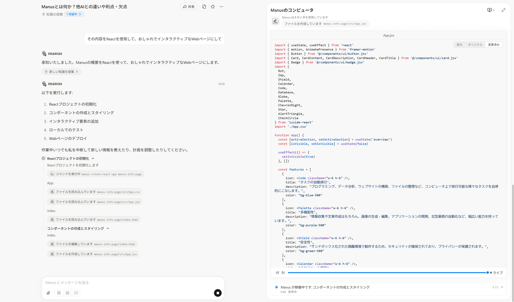Click the 知識の提案 label in header

click(54, 14)
